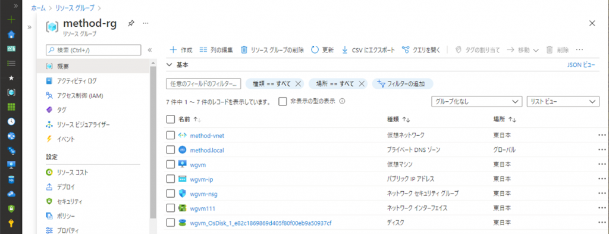Click 列の編集 toolbar button
This screenshot has width=609, height=234.
[216, 50]
